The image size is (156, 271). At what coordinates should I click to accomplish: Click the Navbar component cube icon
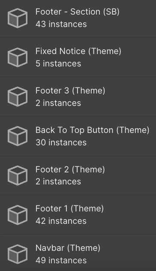[18, 254]
